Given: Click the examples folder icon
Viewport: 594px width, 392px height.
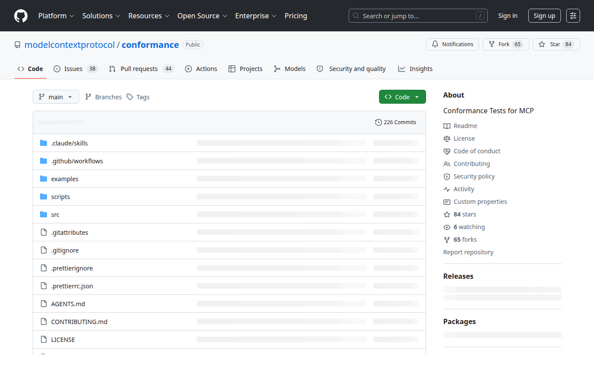Looking at the screenshot, I should coord(44,179).
